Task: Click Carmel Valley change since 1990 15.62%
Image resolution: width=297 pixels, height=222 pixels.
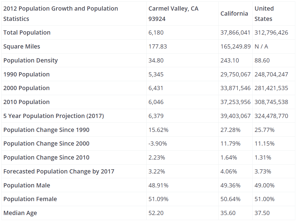Action: click(158, 130)
